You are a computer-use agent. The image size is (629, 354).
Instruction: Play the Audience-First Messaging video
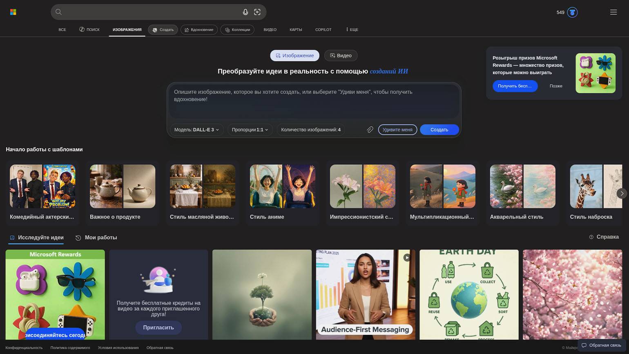(x=406, y=258)
